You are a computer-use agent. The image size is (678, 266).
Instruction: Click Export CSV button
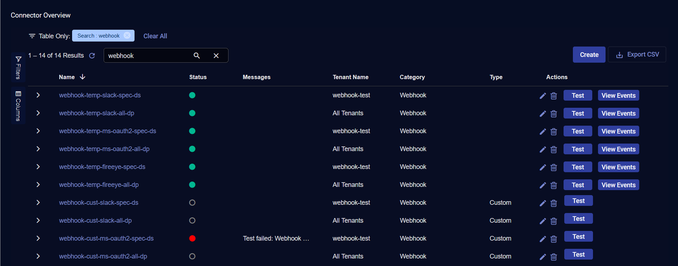(637, 55)
